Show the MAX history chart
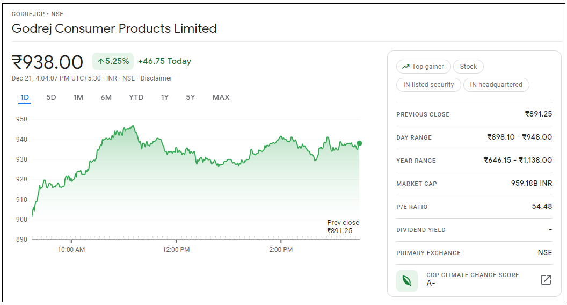The image size is (567, 305). tap(221, 97)
